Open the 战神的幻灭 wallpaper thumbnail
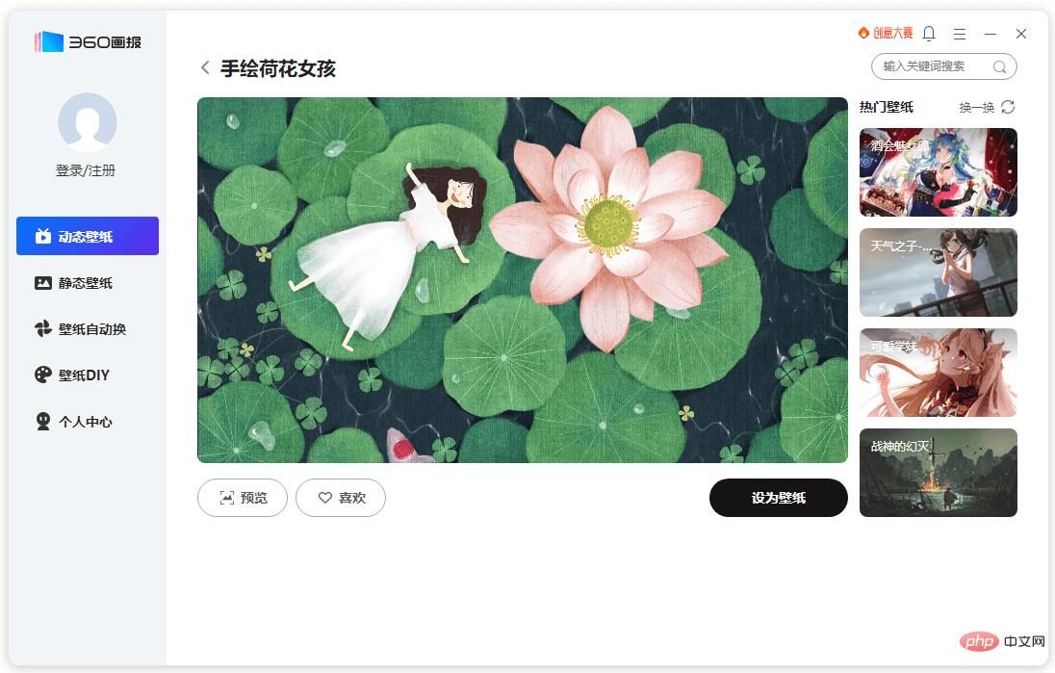This screenshot has height=673, width=1055. [x=939, y=473]
